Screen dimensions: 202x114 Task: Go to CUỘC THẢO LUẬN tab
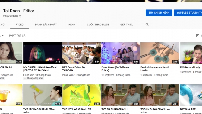pyautogui.click(x=98, y=24)
